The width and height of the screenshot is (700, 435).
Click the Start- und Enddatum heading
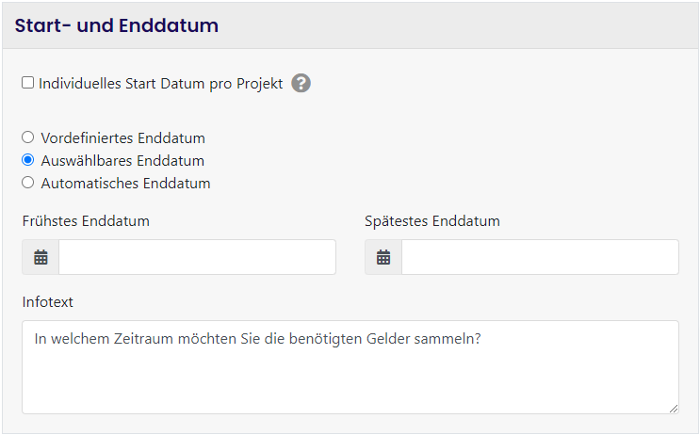point(117,25)
